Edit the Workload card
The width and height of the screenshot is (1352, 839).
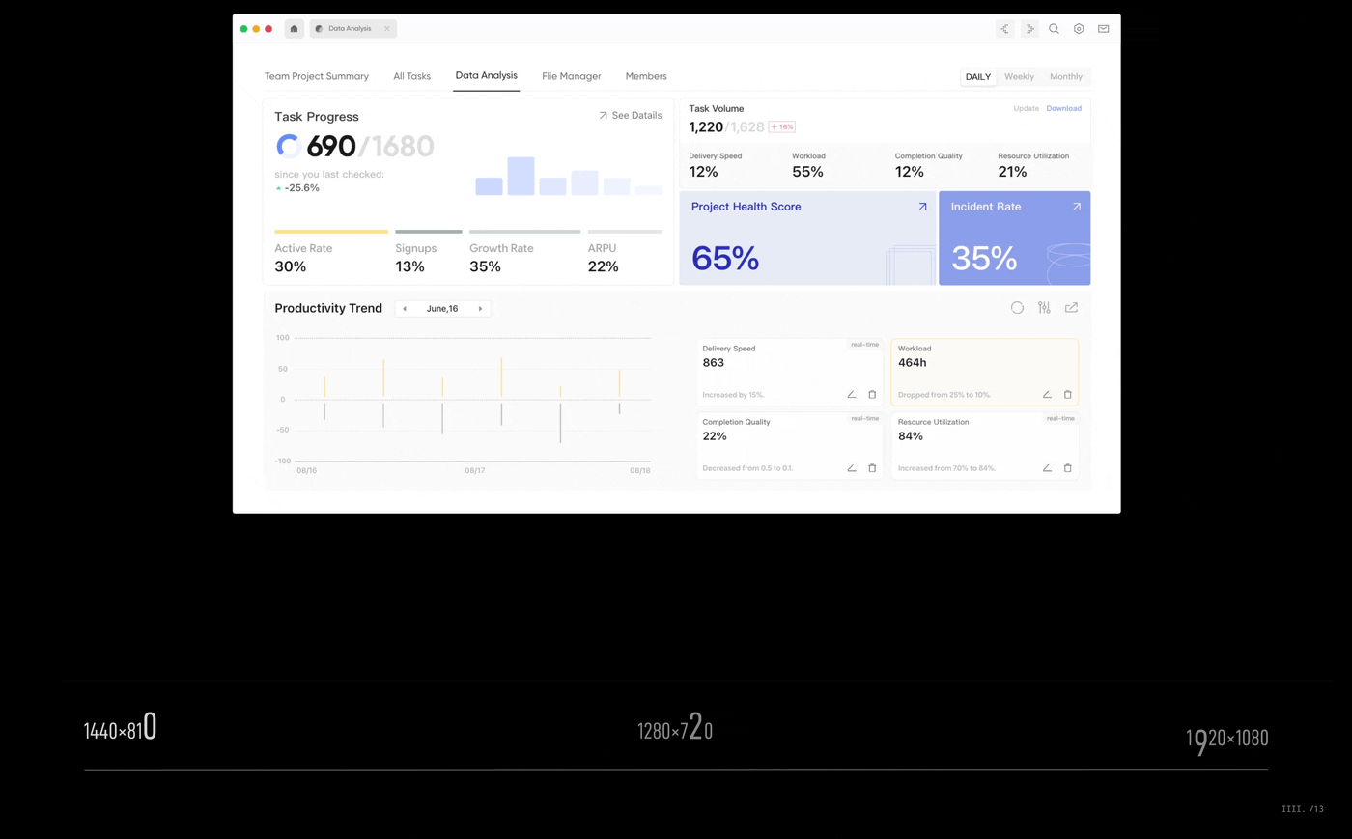point(1047,395)
